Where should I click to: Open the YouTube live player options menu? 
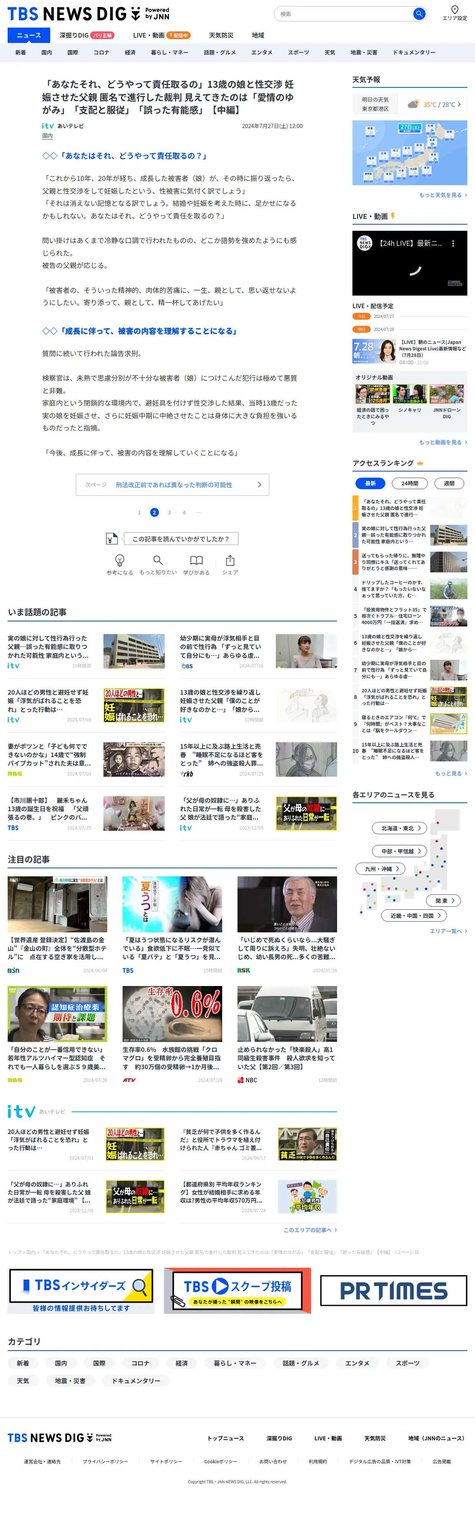pos(453,243)
